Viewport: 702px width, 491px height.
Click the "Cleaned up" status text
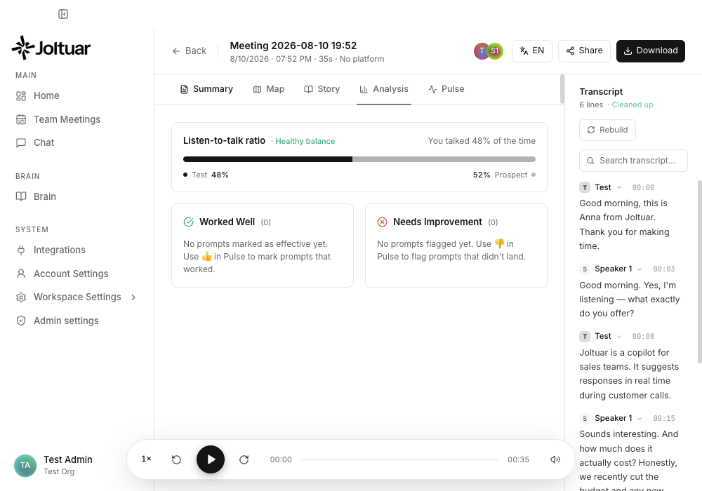(x=633, y=105)
